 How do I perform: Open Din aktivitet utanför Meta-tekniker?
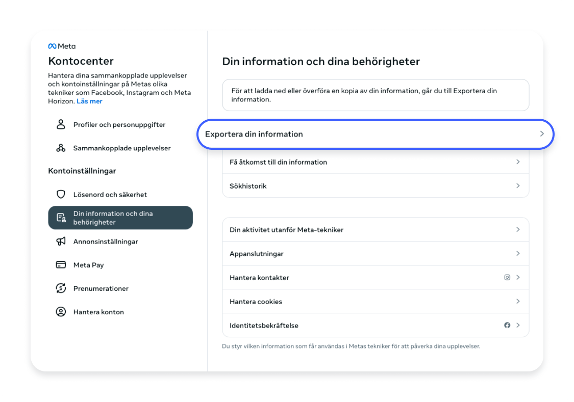pyautogui.click(x=376, y=229)
